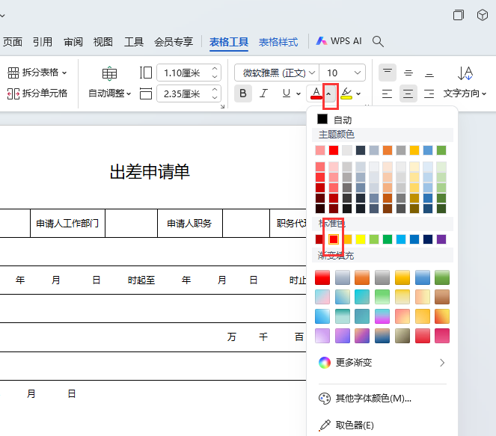496x436 pixels.
Task: Toggle italic formatting button
Action: [263, 93]
